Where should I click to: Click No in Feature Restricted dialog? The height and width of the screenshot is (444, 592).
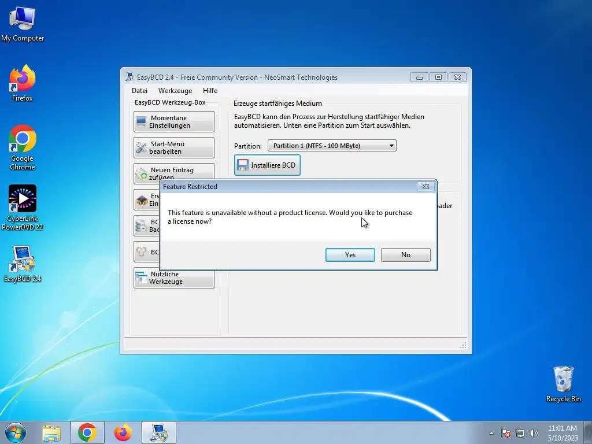[x=405, y=255]
